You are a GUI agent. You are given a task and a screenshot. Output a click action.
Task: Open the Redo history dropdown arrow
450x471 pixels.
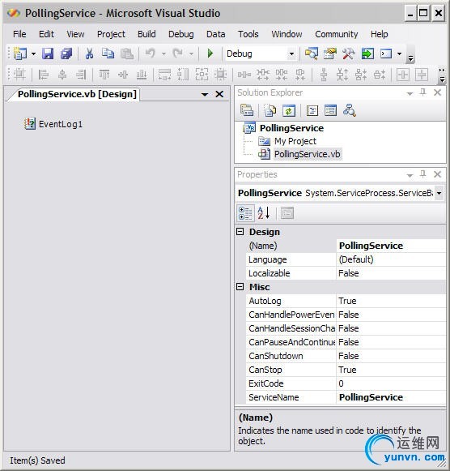(191, 54)
